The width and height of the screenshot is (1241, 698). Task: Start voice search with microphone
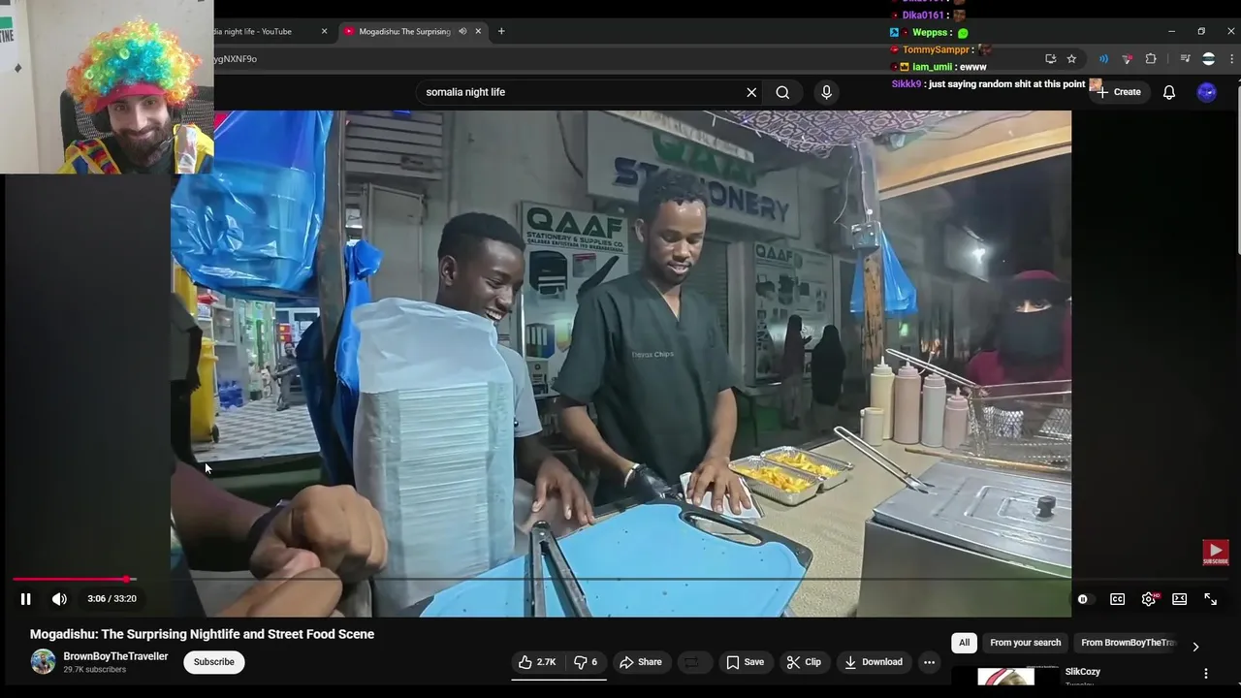pyautogui.click(x=826, y=92)
